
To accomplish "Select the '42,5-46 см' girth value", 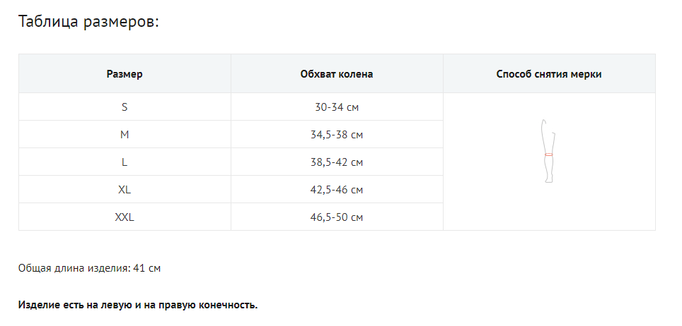I will point(337,190).
